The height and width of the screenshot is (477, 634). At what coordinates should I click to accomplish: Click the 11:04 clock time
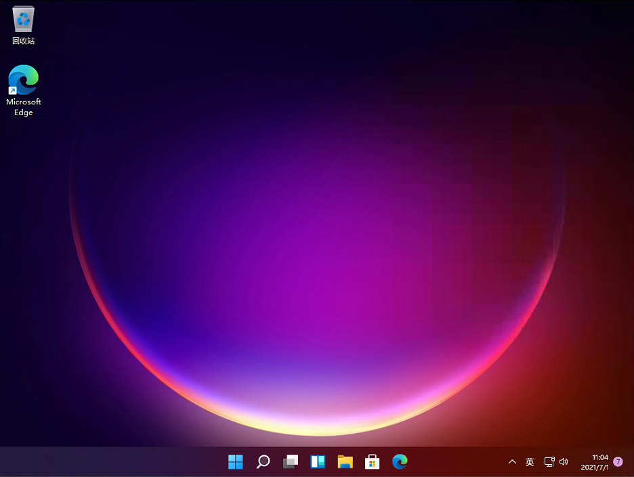(599, 457)
